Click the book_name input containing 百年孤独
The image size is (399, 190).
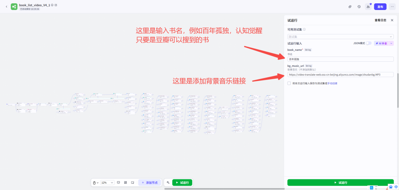click(x=341, y=59)
